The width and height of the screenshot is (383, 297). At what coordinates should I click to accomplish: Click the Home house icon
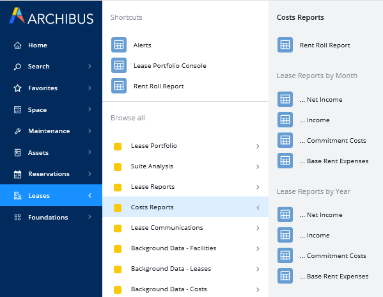pos(17,45)
